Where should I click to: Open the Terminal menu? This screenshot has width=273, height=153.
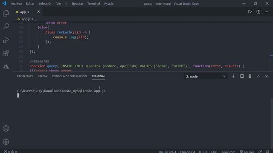93,3
